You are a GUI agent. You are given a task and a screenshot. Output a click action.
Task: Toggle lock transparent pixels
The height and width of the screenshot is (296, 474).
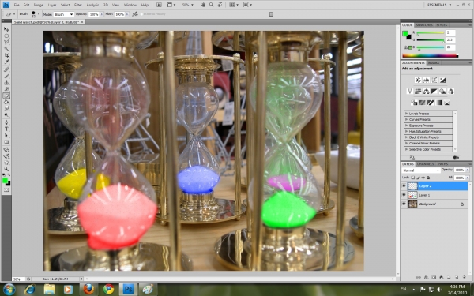[x=413, y=178]
